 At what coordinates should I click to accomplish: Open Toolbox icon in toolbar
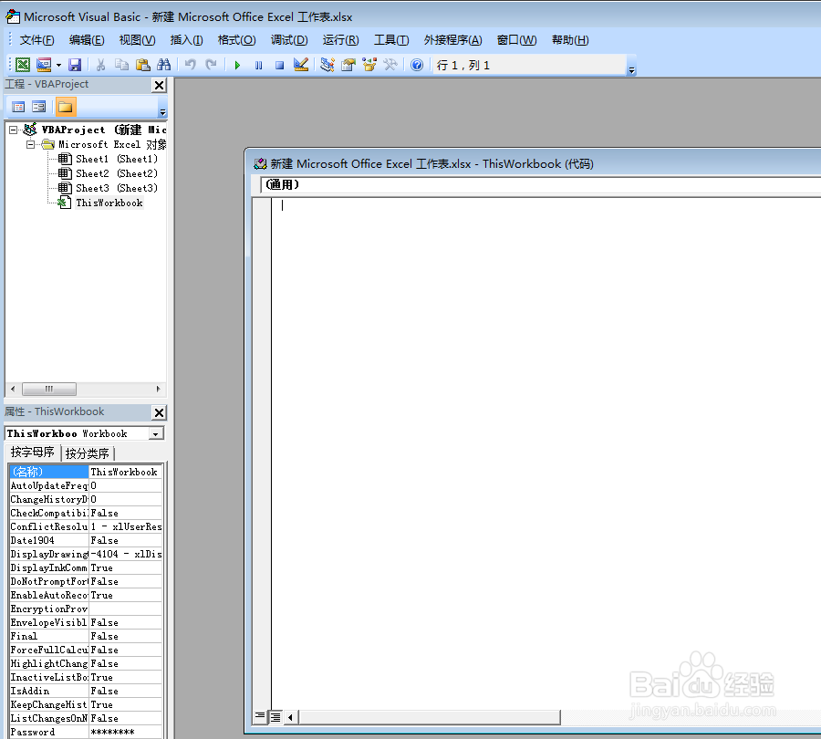[x=390, y=65]
